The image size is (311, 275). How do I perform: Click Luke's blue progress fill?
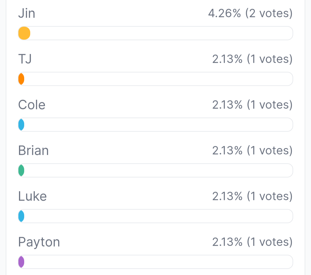tap(21, 216)
